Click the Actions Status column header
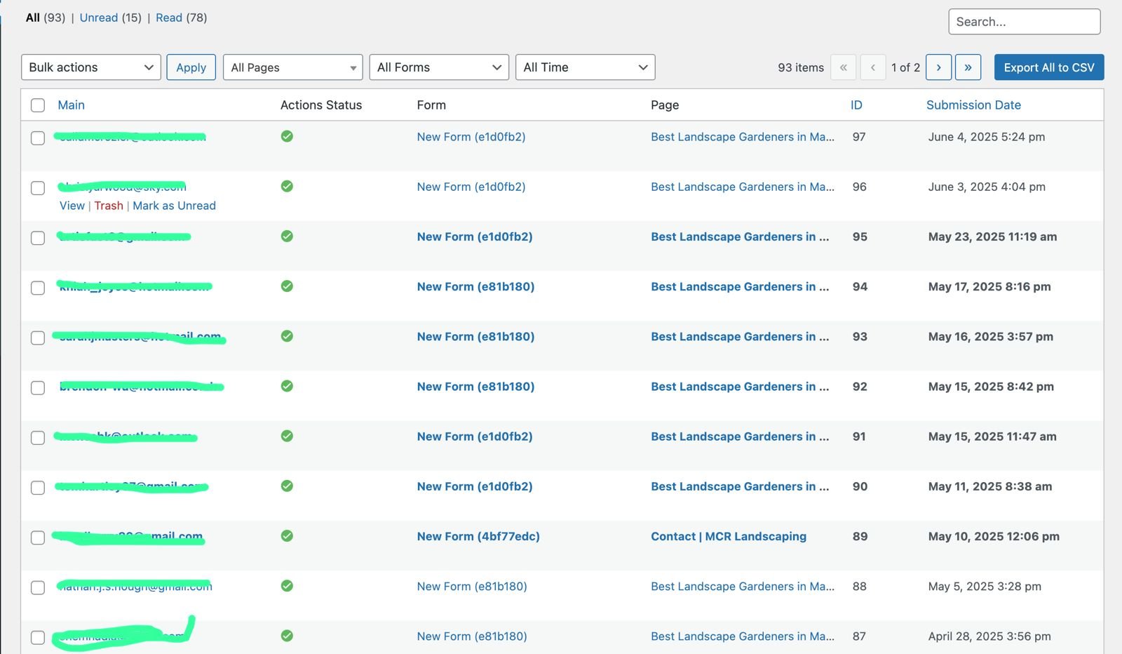 tap(321, 105)
